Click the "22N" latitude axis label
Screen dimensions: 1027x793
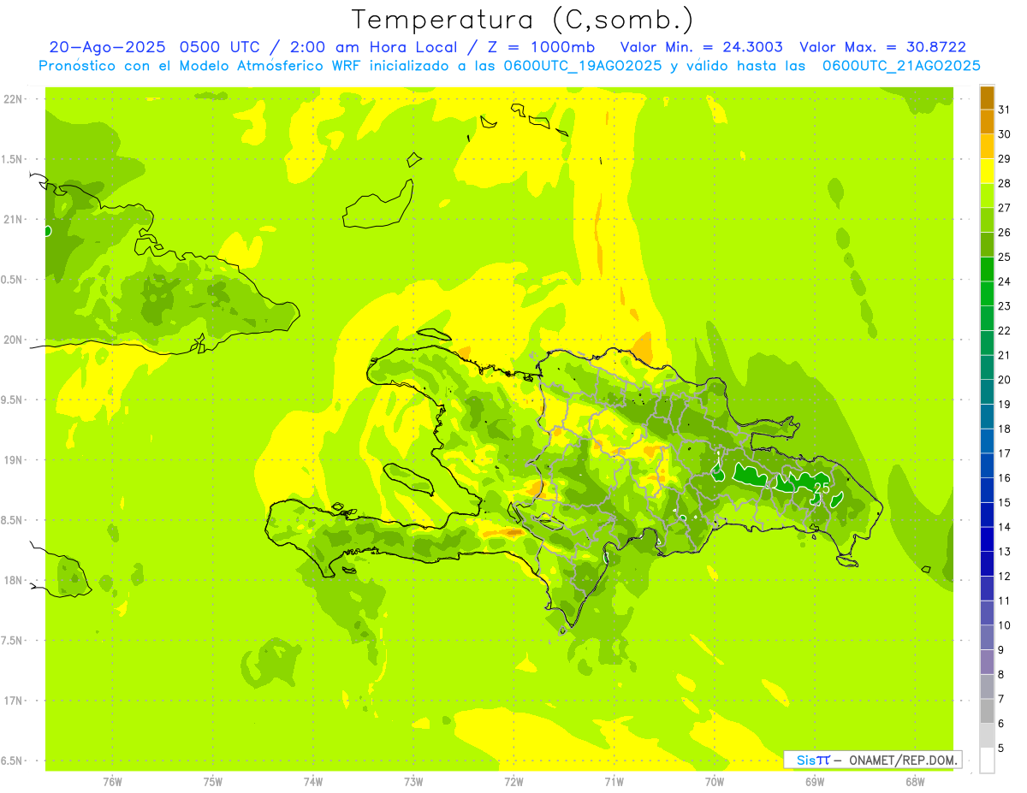(x=13, y=99)
